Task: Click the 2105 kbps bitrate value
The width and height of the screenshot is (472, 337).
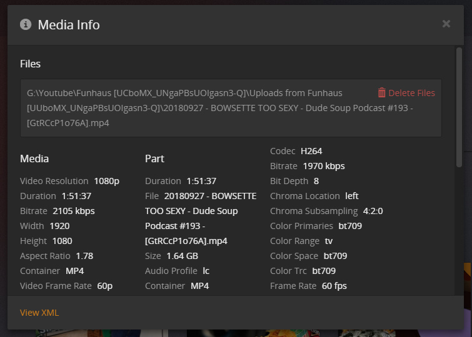Action: [74, 211]
